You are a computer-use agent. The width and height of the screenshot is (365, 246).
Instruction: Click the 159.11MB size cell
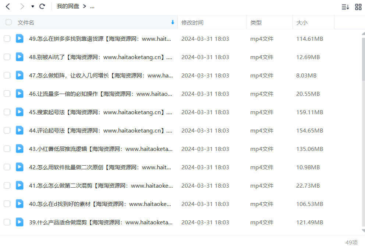pos(309,112)
